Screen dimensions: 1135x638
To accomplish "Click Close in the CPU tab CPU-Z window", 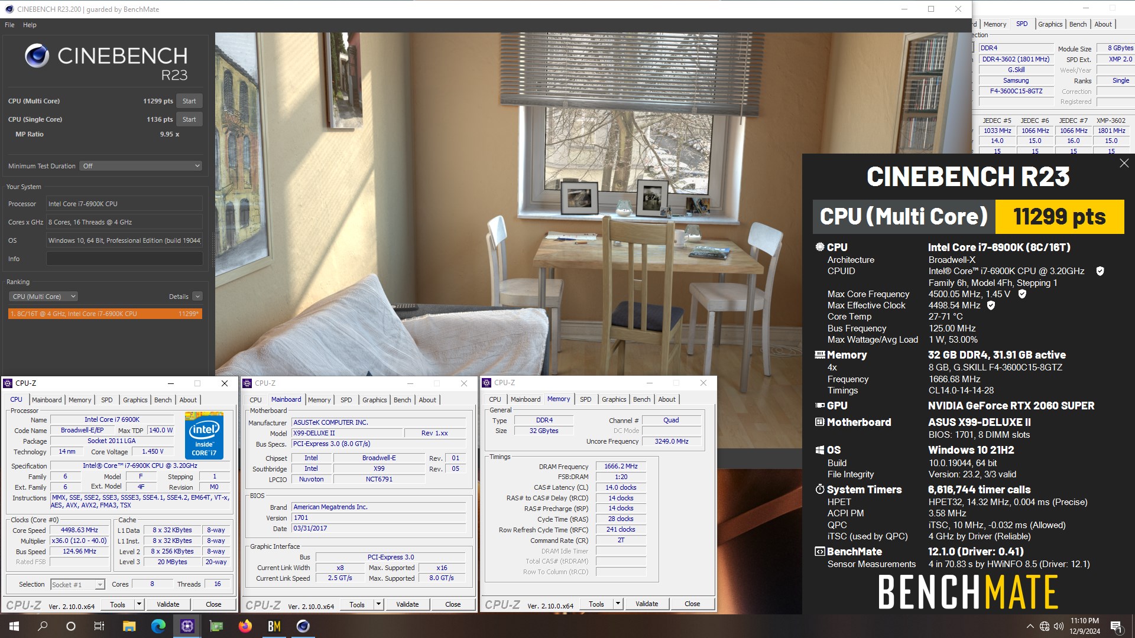I will (213, 604).
